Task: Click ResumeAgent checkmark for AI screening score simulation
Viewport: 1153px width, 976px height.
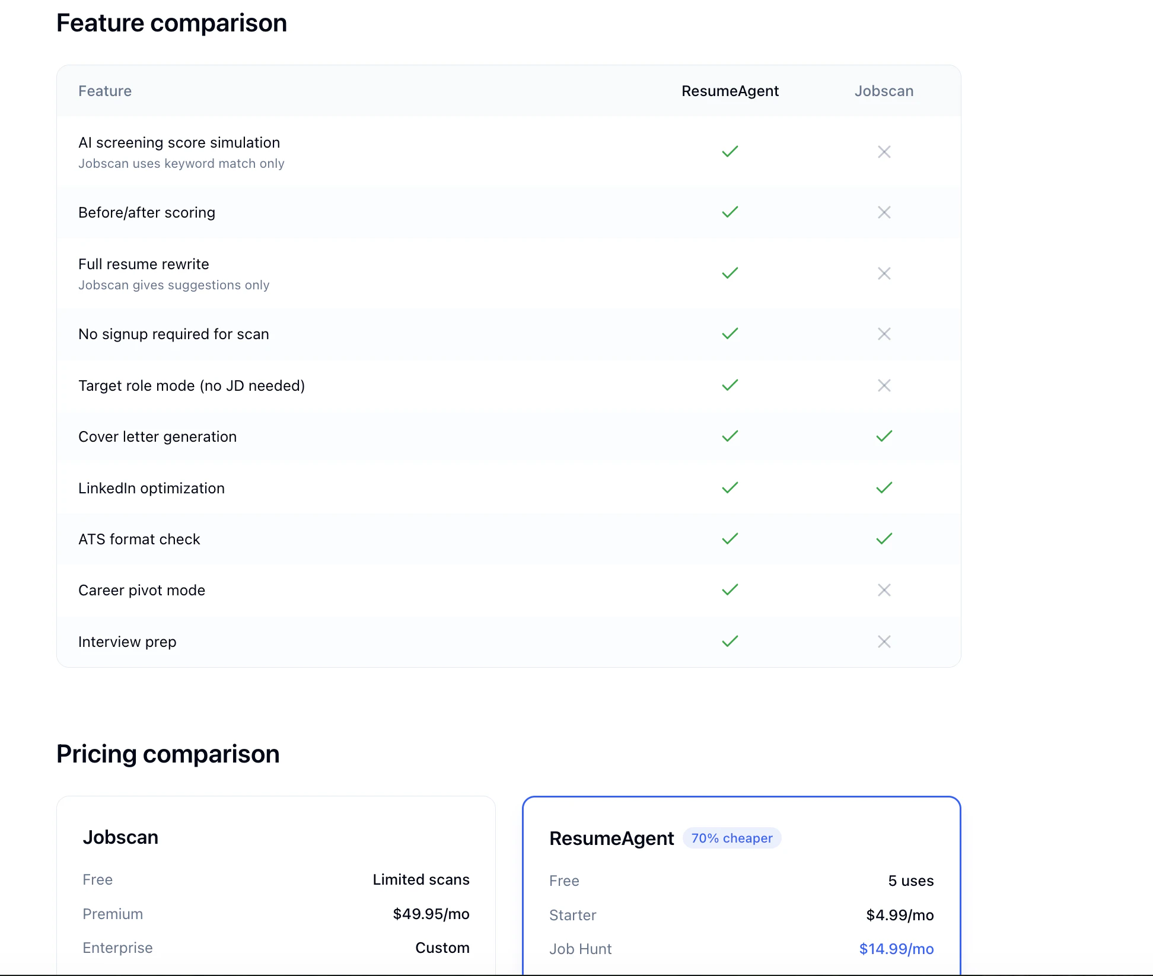Action: point(730,152)
